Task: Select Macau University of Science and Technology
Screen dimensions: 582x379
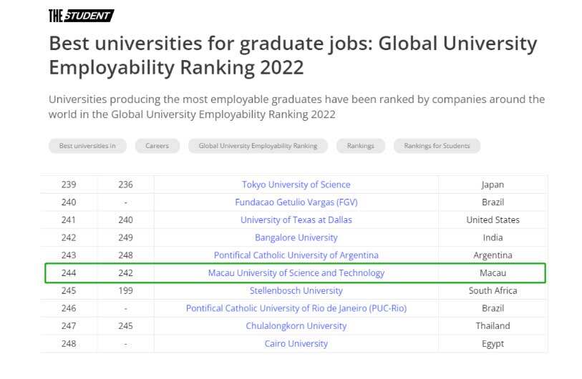Action: click(296, 273)
